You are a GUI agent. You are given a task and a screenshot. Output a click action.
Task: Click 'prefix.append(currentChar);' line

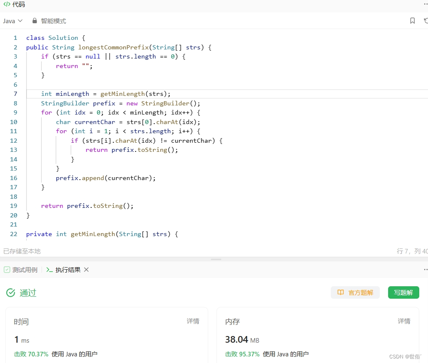106,178
